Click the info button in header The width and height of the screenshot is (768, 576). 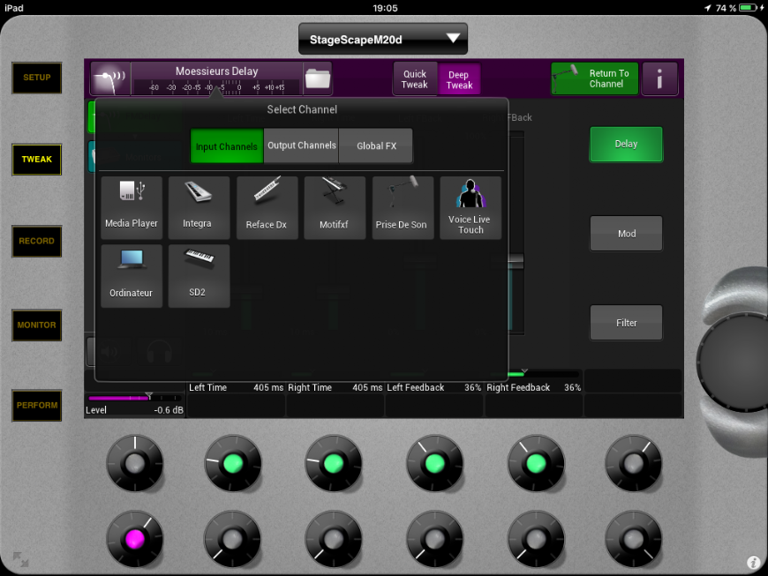click(x=659, y=79)
